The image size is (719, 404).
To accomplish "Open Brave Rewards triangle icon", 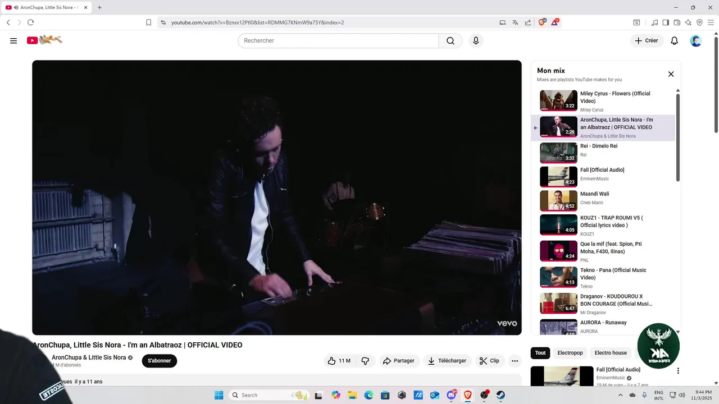I will (x=555, y=22).
